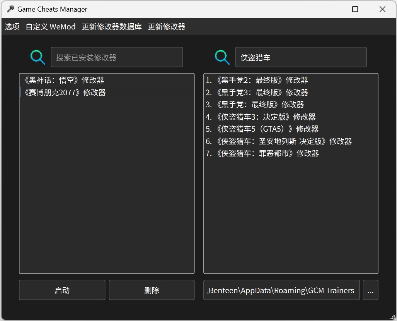The image size is (397, 321).
Task: Select result 5 《侠盗猎车5（GTA5）》修改器
Action: tap(291, 129)
